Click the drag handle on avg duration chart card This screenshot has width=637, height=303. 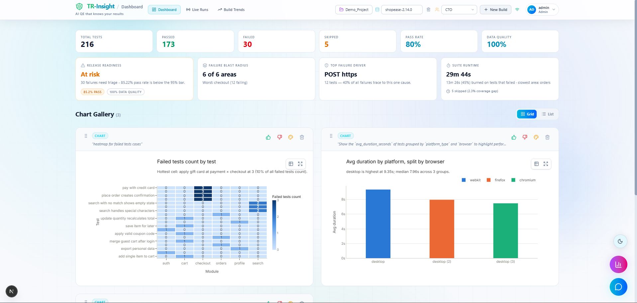331,136
